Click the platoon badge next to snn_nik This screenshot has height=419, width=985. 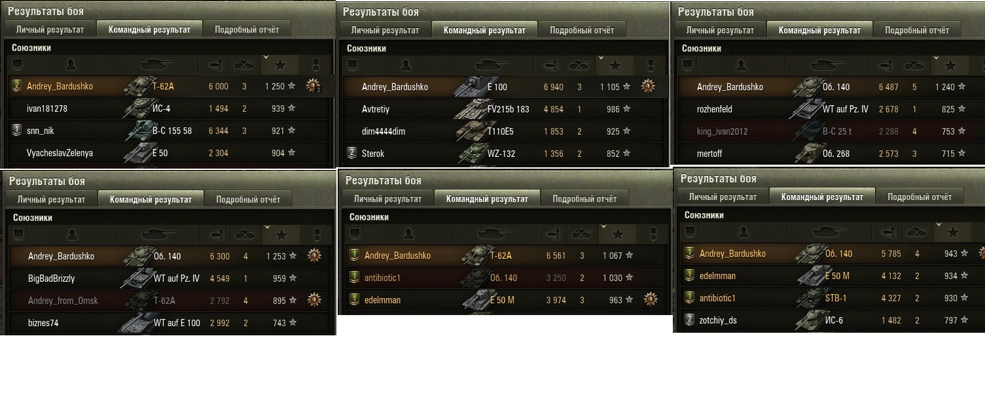tap(17, 131)
